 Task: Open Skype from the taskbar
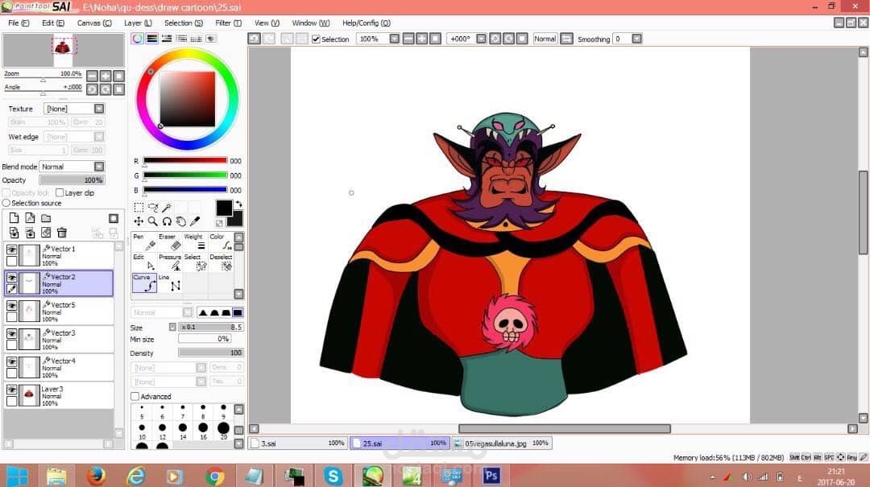click(x=333, y=476)
